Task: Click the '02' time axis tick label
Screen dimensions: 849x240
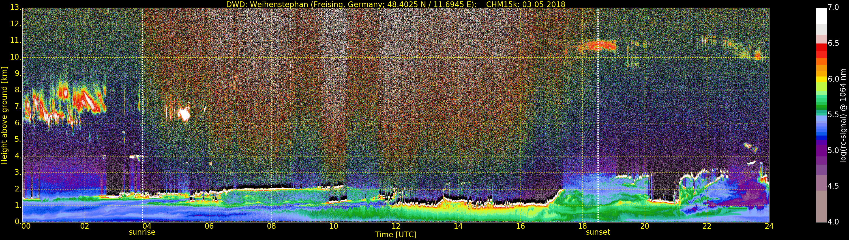Action: point(85,226)
